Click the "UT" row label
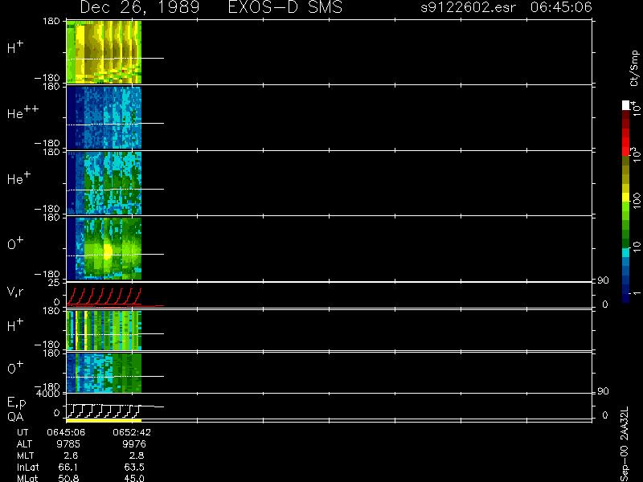The height and width of the screenshot is (482, 643). pyautogui.click(x=23, y=432)
